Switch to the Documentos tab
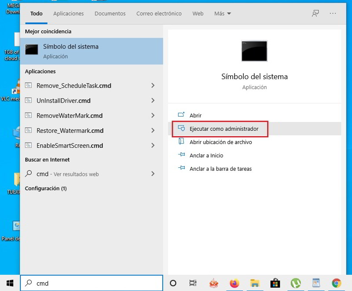 click(x=110, y=14)
